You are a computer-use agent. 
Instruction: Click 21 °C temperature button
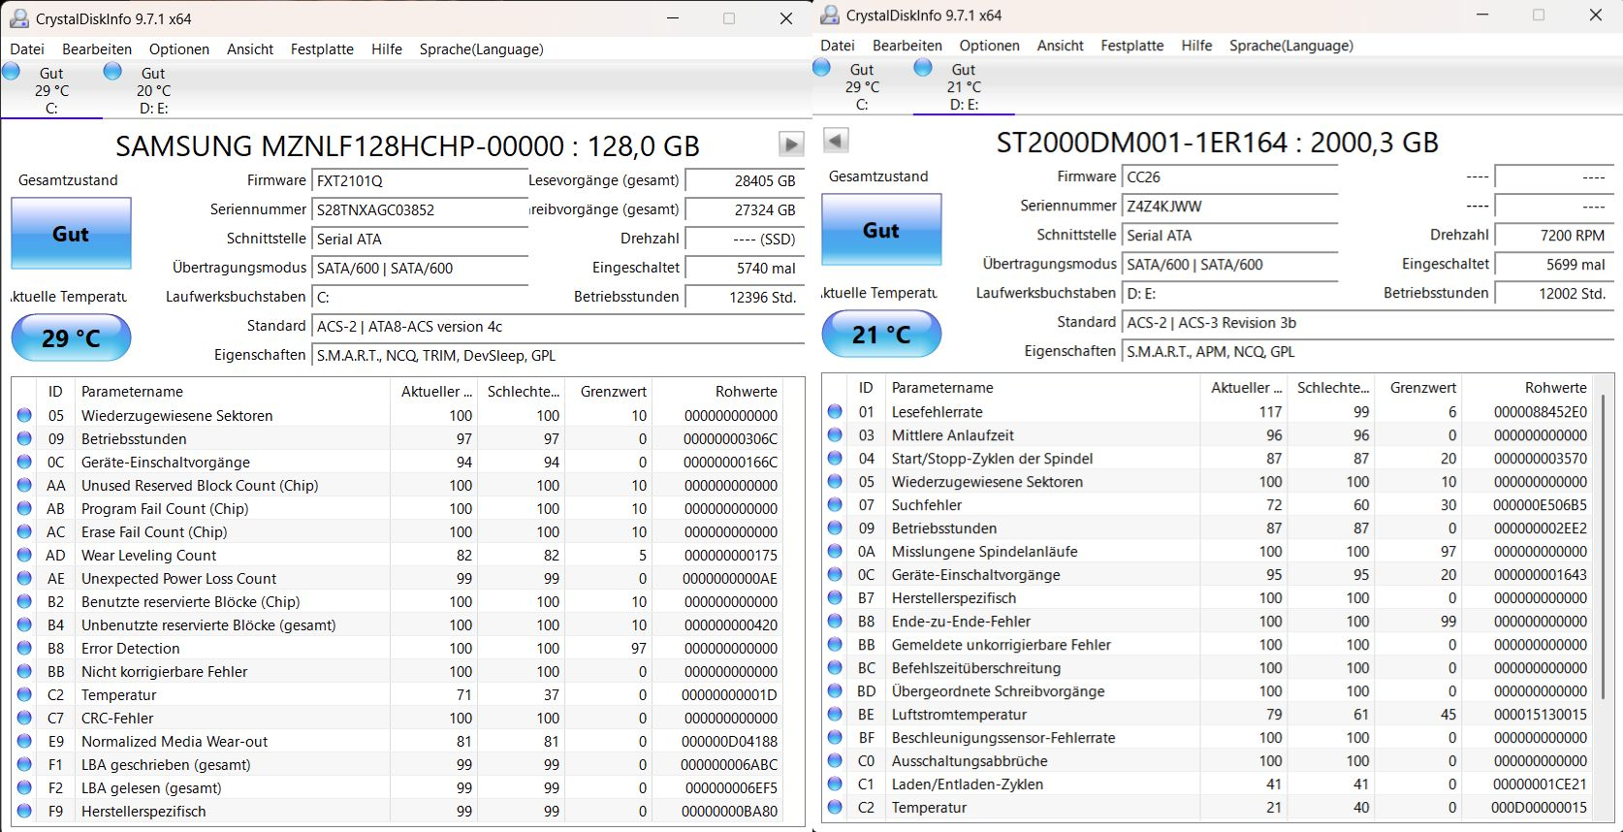click(881, 334)
